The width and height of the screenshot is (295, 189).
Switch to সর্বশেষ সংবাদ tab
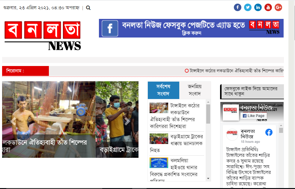pos(163,90)
